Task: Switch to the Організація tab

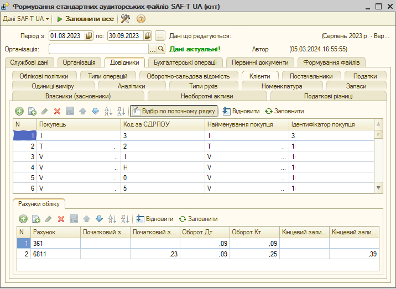Action: (79, 62)
